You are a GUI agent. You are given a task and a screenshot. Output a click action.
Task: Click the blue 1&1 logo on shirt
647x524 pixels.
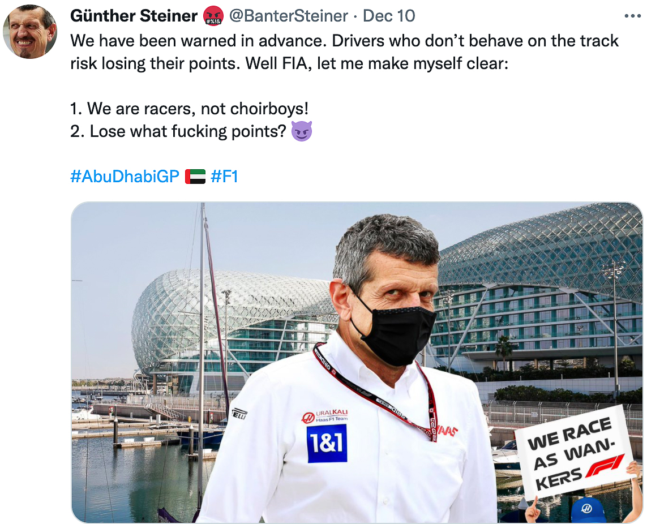click(327, 443)
